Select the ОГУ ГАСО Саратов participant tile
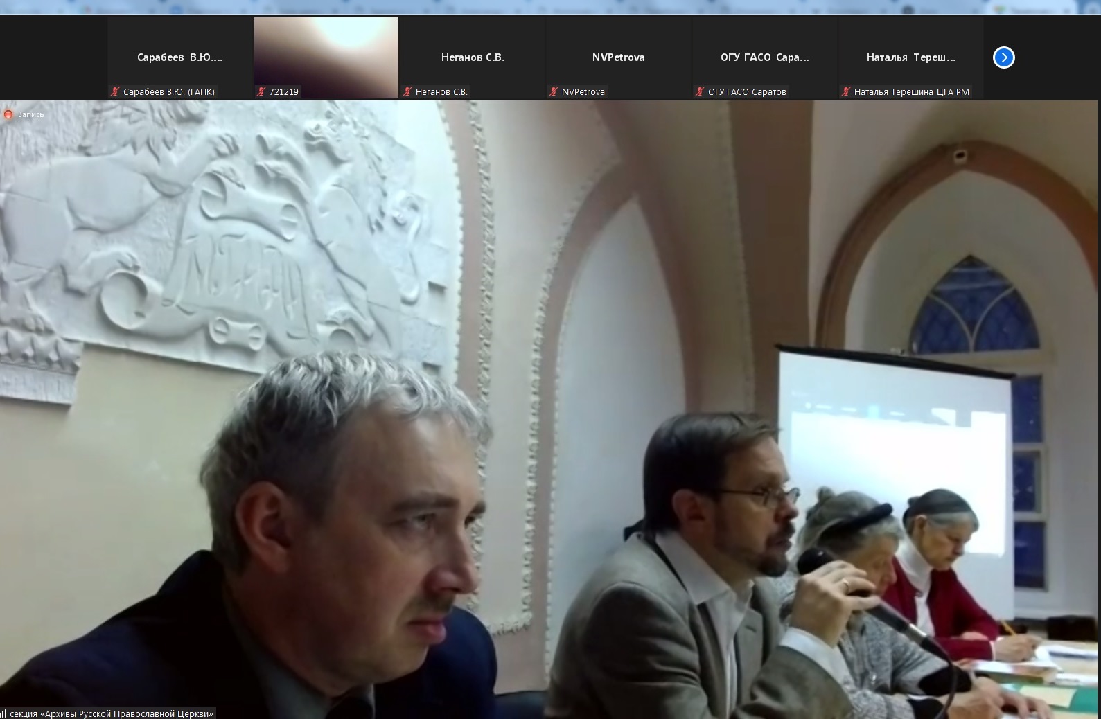The image size is (1101, 719). click(764, 57)
